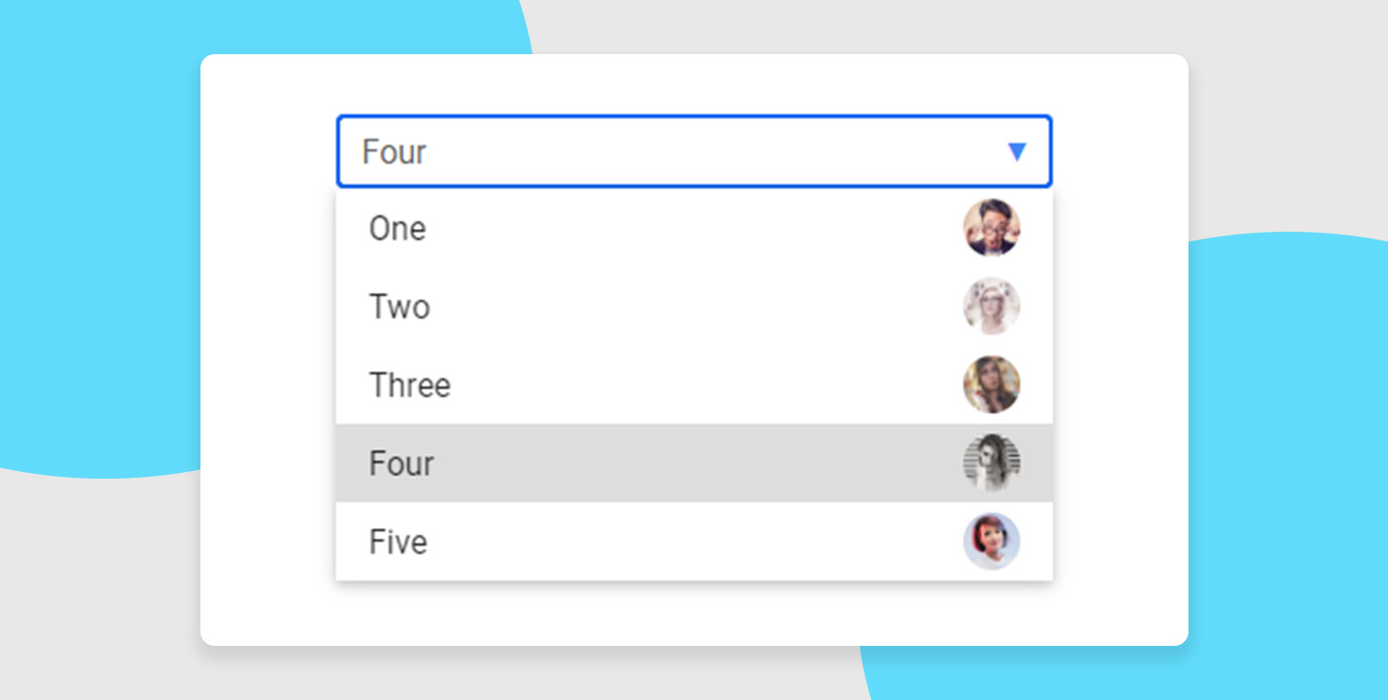Choose the Five option label
1388x700 pixels.
click(398, 541)
